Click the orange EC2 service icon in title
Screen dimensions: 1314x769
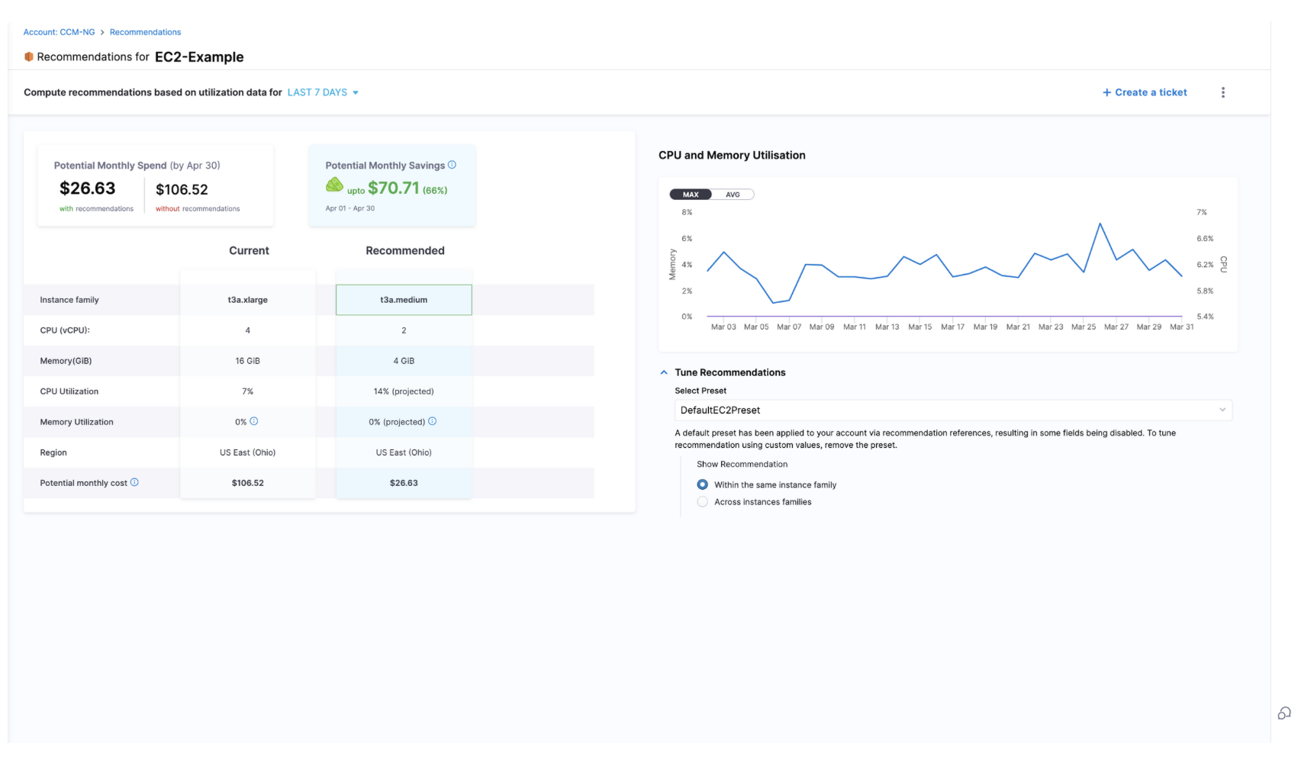[x=29, y=56]
